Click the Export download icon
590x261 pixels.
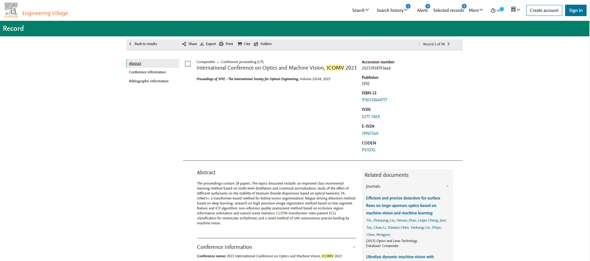click(202, 44)
